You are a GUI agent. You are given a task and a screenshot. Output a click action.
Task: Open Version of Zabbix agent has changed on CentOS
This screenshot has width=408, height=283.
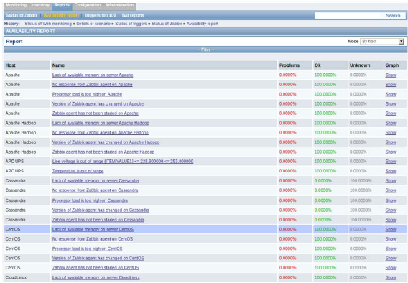coord(98,259)
